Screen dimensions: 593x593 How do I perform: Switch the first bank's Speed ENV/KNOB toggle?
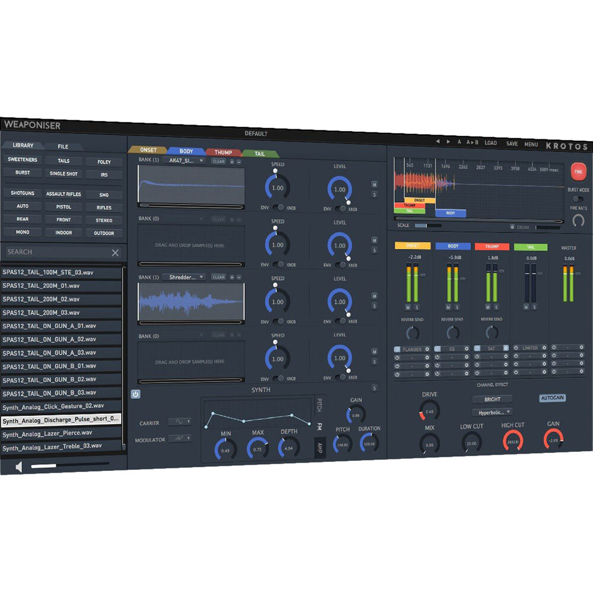coord(278,208)
